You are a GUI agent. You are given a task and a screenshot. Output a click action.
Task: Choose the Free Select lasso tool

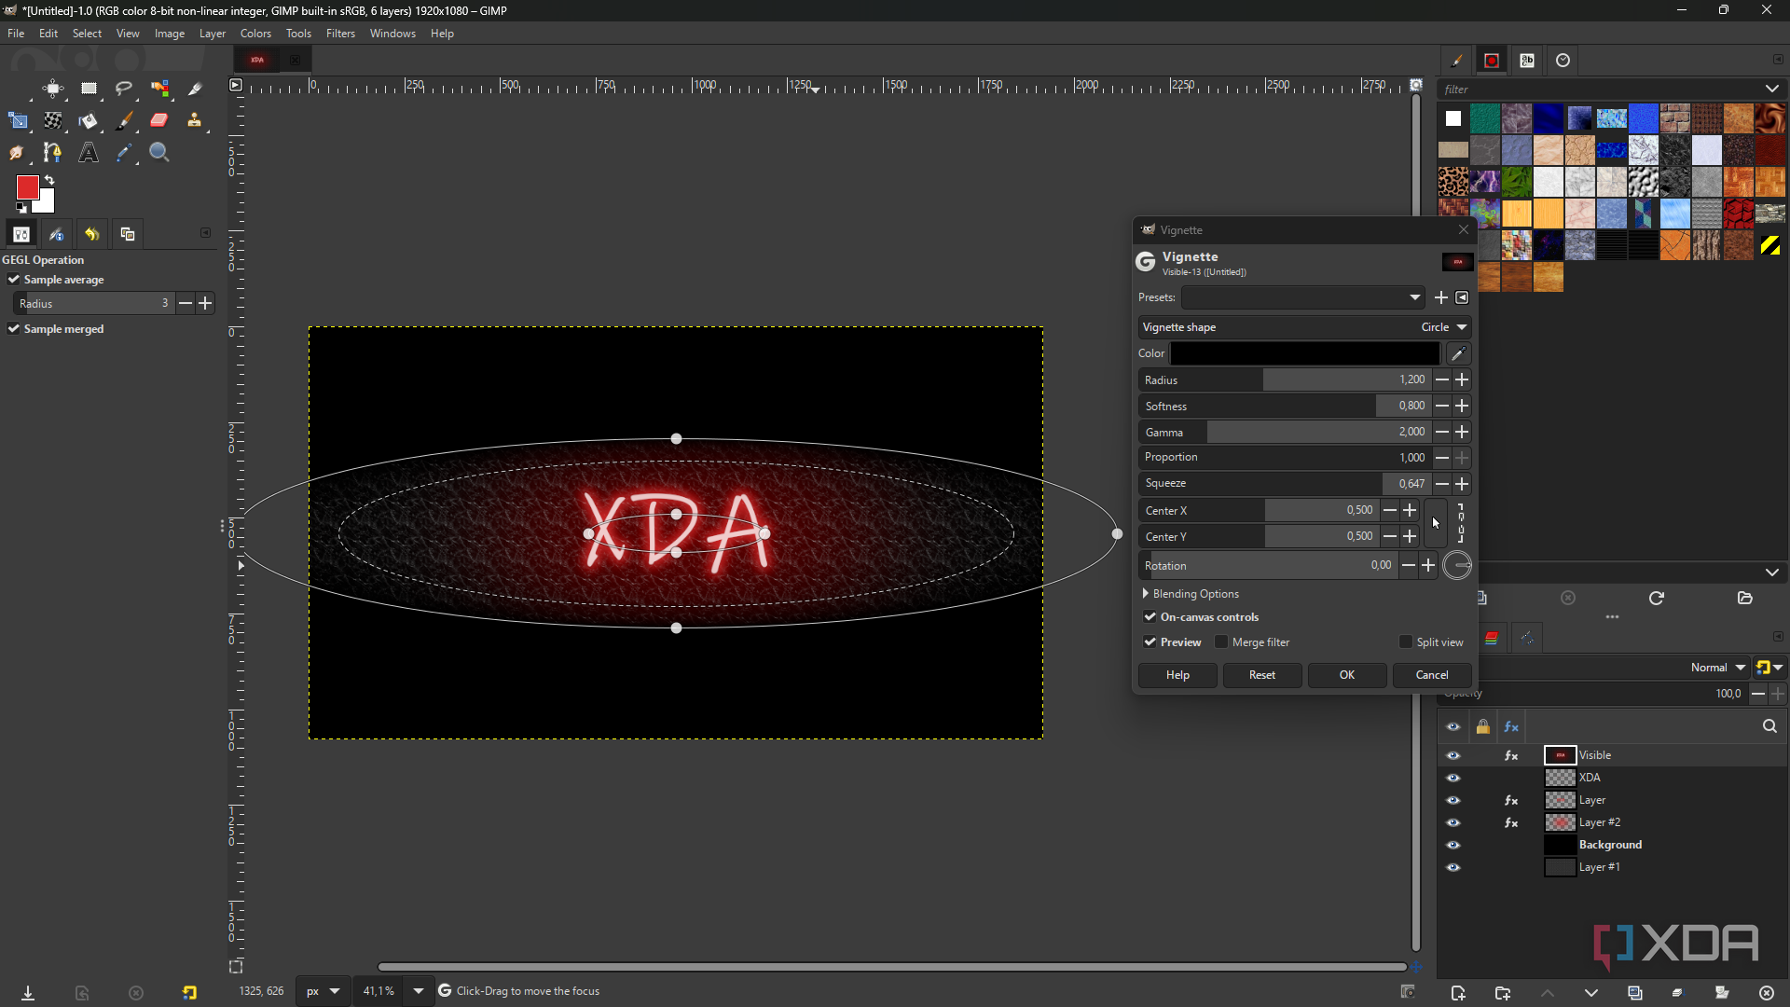point(124,90)
